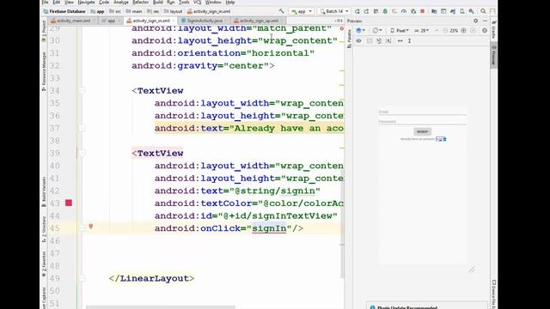The height and width of the screenshot is (309, 550).
Task: Open the design surface layers dropdown
Action: point(360,31)
